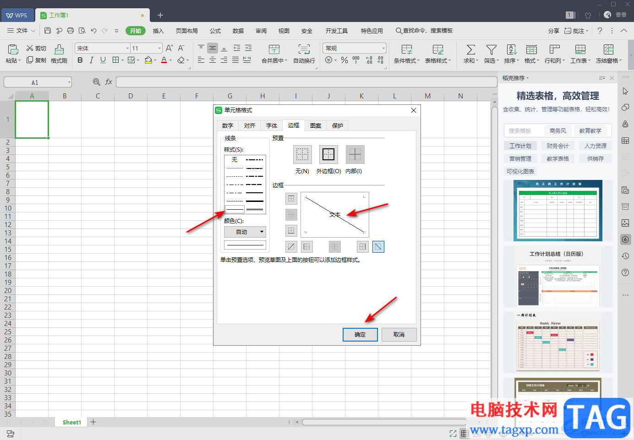Apply the 无(N) preset border

[302, 155]
